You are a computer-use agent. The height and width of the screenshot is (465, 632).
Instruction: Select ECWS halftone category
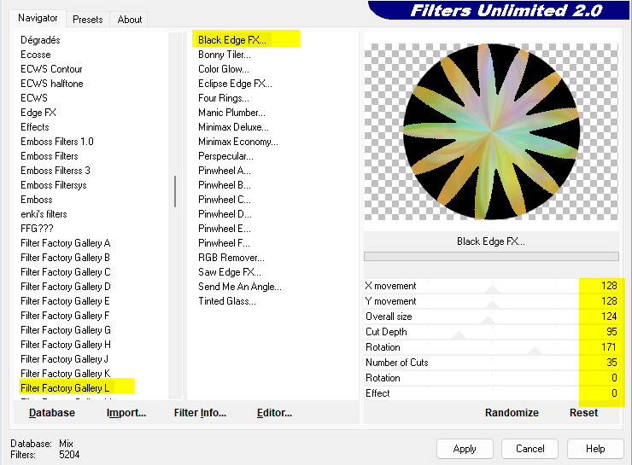pyautogui.click(x=51, y=84)
